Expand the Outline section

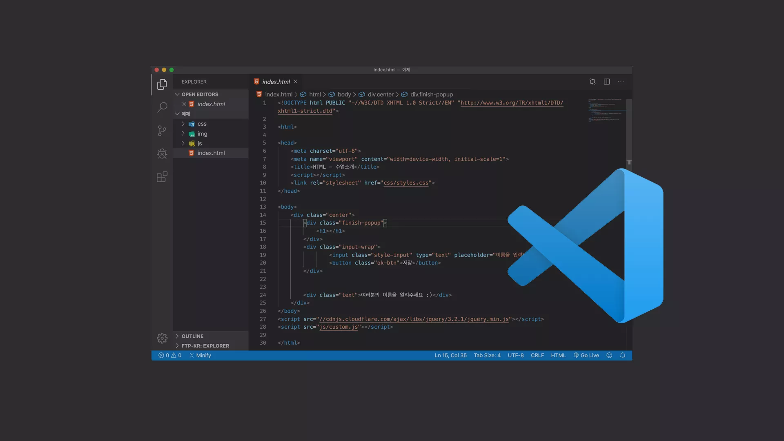pos(177,336)
